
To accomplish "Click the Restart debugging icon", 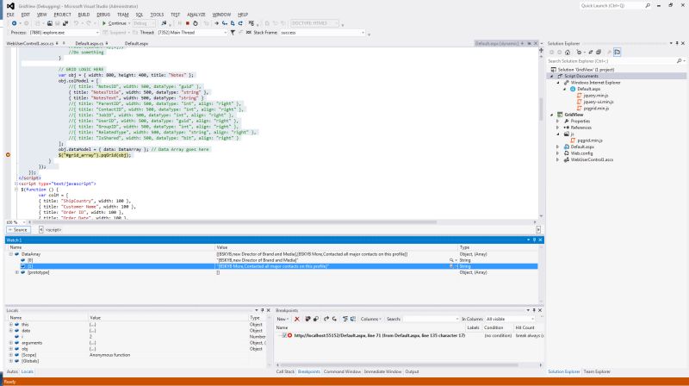I will point(196,23).
